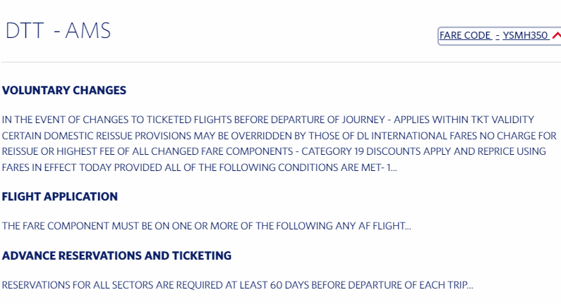Expand truncated text after 'ANY AF FLIGHT...'

[x=407, y=226]
